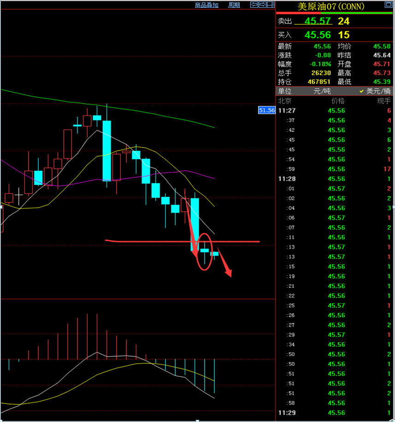The height and width of the screenshot is (422, 395).
Task: Select the 美元/桶 unit option
Action: (x=378, y=91)
